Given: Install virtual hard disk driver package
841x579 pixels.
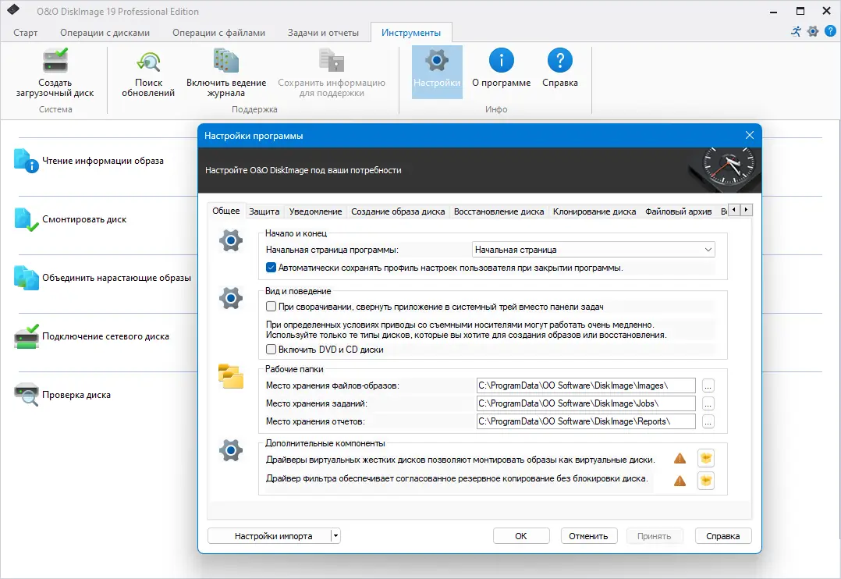Looking at the screenshot, I should coord(705,458).
